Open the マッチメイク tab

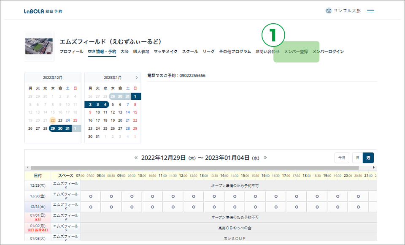(165, 52)
